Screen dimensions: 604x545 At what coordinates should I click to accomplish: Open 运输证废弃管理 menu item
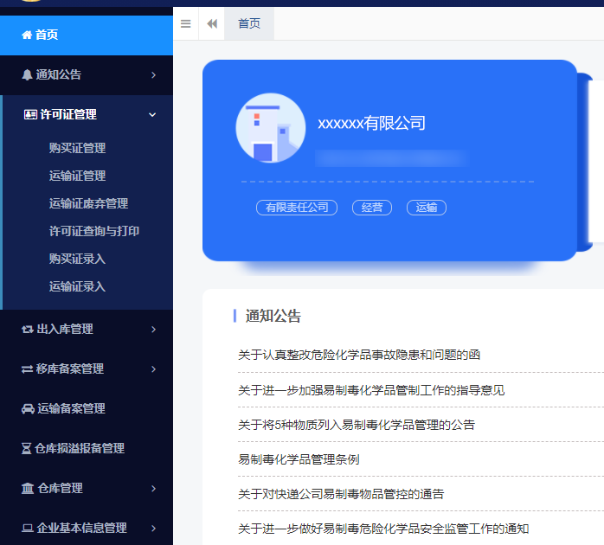[x=88, y=203]
